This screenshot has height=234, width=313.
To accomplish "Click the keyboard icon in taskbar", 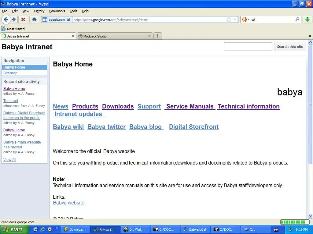I will [x=276, y=230].
